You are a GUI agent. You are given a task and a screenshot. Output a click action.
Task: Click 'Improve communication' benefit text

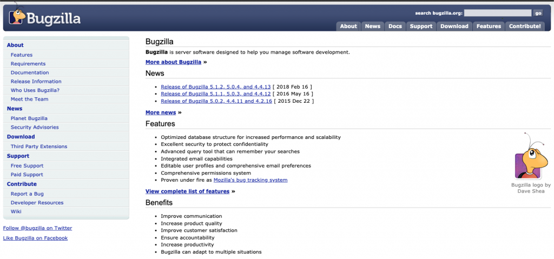click(x=192, y=216)
